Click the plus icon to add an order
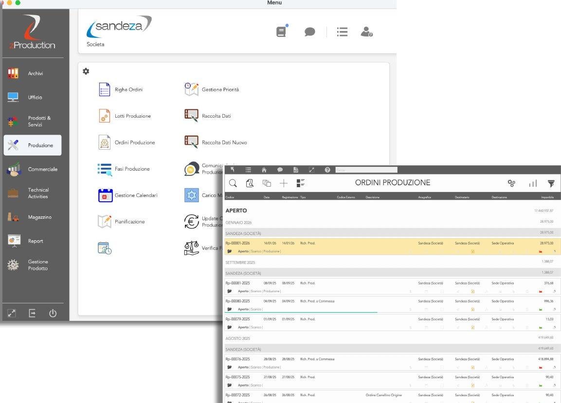 point(284,183)
